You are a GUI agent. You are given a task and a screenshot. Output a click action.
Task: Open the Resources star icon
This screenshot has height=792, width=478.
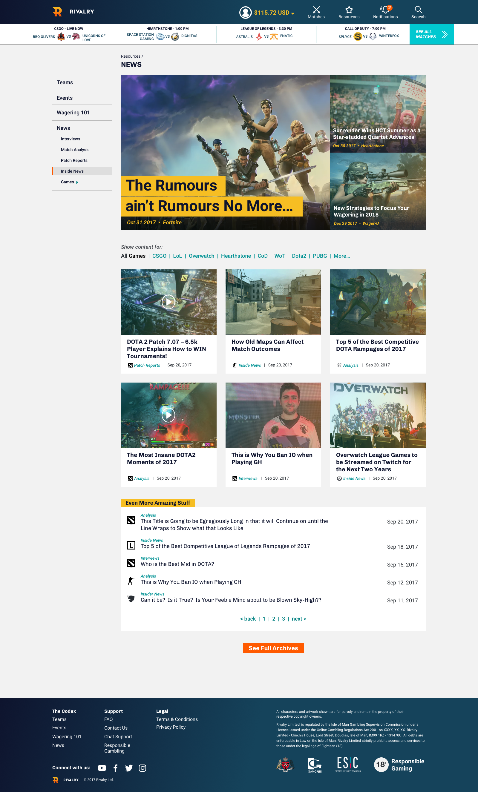click(x=349, y=10)
